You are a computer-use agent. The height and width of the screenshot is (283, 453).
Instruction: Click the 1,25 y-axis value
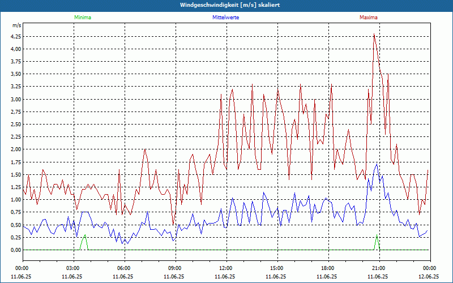pos(16,187)
